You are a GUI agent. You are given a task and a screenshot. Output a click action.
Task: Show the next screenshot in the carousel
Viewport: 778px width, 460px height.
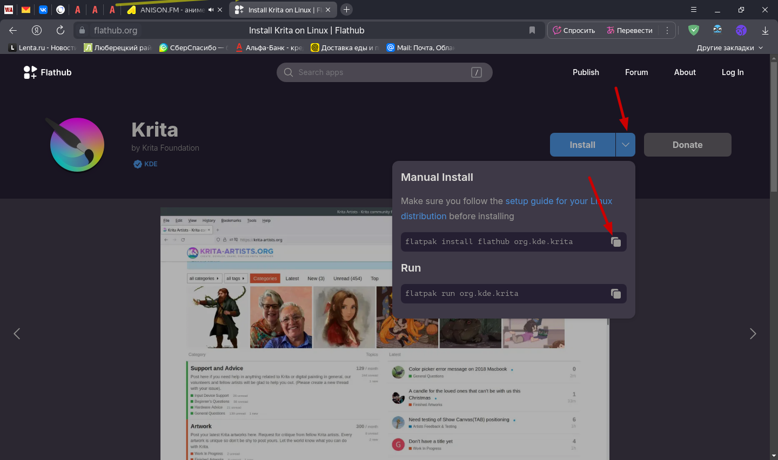[x=753, y=334]
